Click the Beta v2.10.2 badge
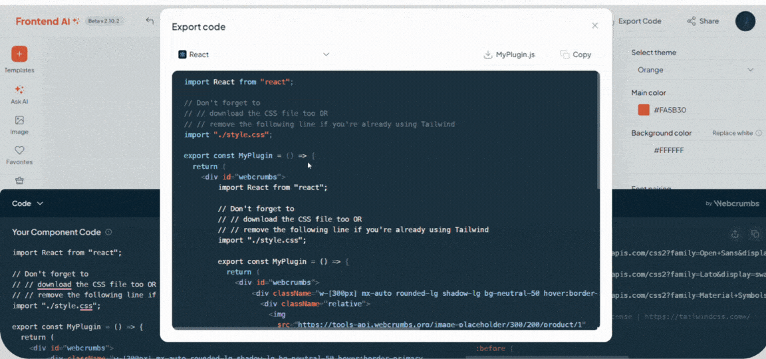 point(104,21)
